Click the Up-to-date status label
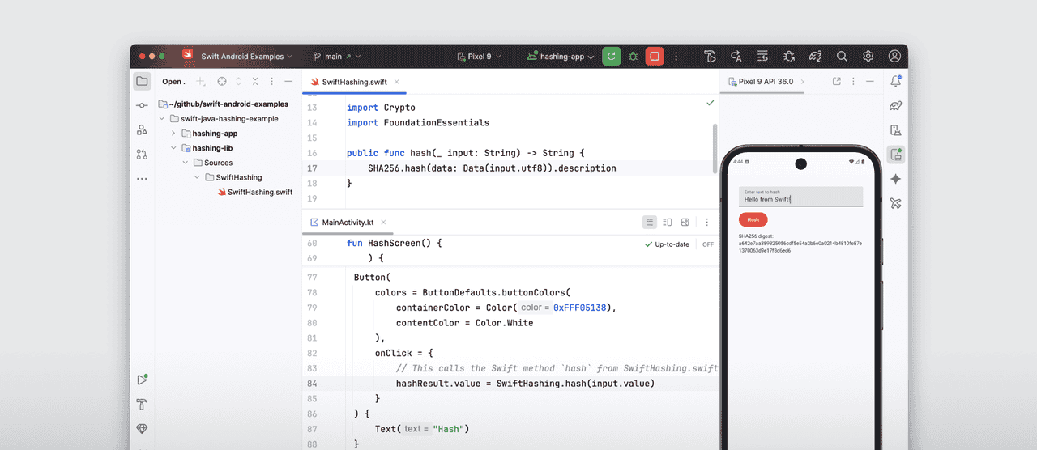Screen dimensions: 1037x450 [x=667, y=244]
